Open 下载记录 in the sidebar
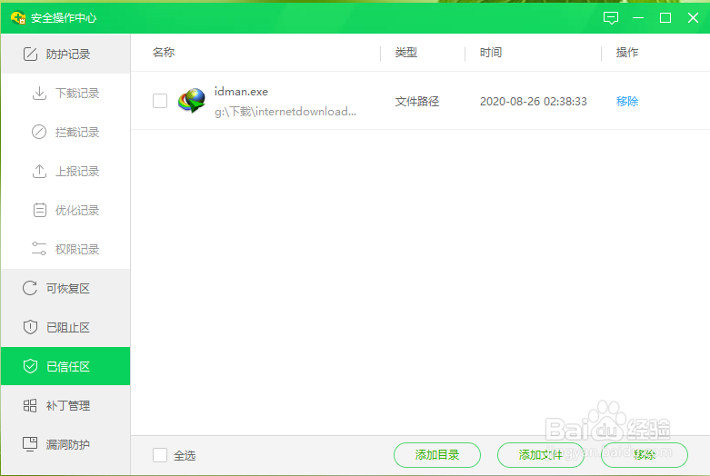This screenshot has width=710, height=476. pos(65,94)
